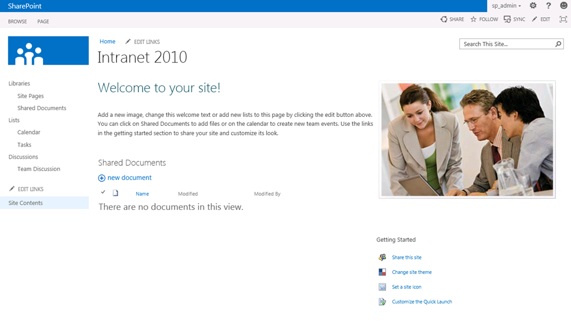The width and height of the screenshot is (571, 324).
Task: Click the Set a site icon image
Action: point(382,287)
